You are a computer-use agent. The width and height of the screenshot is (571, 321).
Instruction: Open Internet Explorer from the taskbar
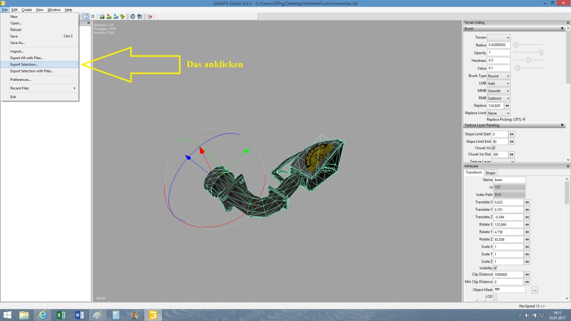42,315
